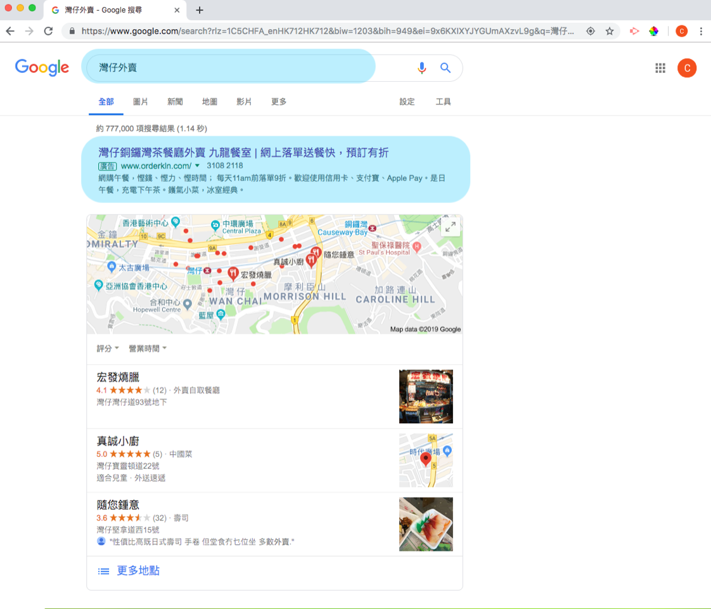Open Chrome profile avatar in toolbar
The width and height of the screenshot is (711, 609).
pyautogui.click(x=681, y=31)
